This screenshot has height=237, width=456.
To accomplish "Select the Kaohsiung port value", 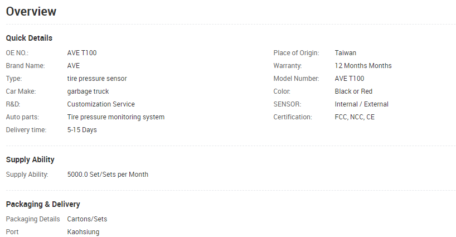I will click(x=83, y=232).
